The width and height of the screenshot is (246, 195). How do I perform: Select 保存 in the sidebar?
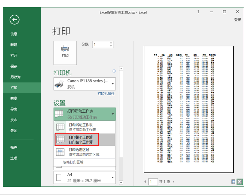[x=14, y=66]
